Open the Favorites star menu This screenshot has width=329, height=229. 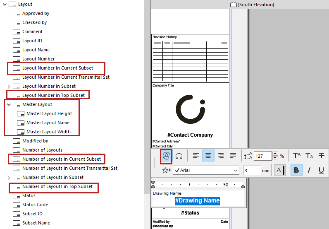click(167, 170)
